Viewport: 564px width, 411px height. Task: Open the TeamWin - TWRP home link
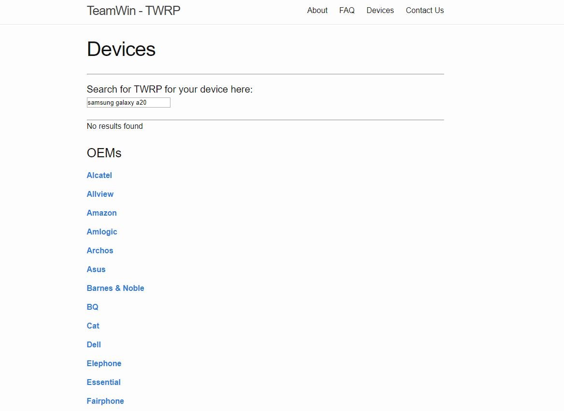click(133, 10)
